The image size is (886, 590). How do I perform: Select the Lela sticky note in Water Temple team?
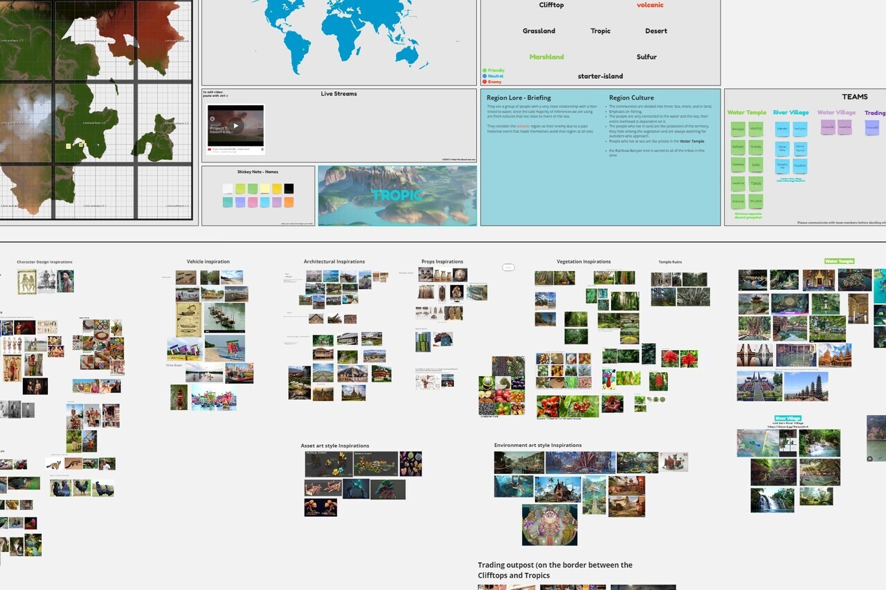[756, 165]
